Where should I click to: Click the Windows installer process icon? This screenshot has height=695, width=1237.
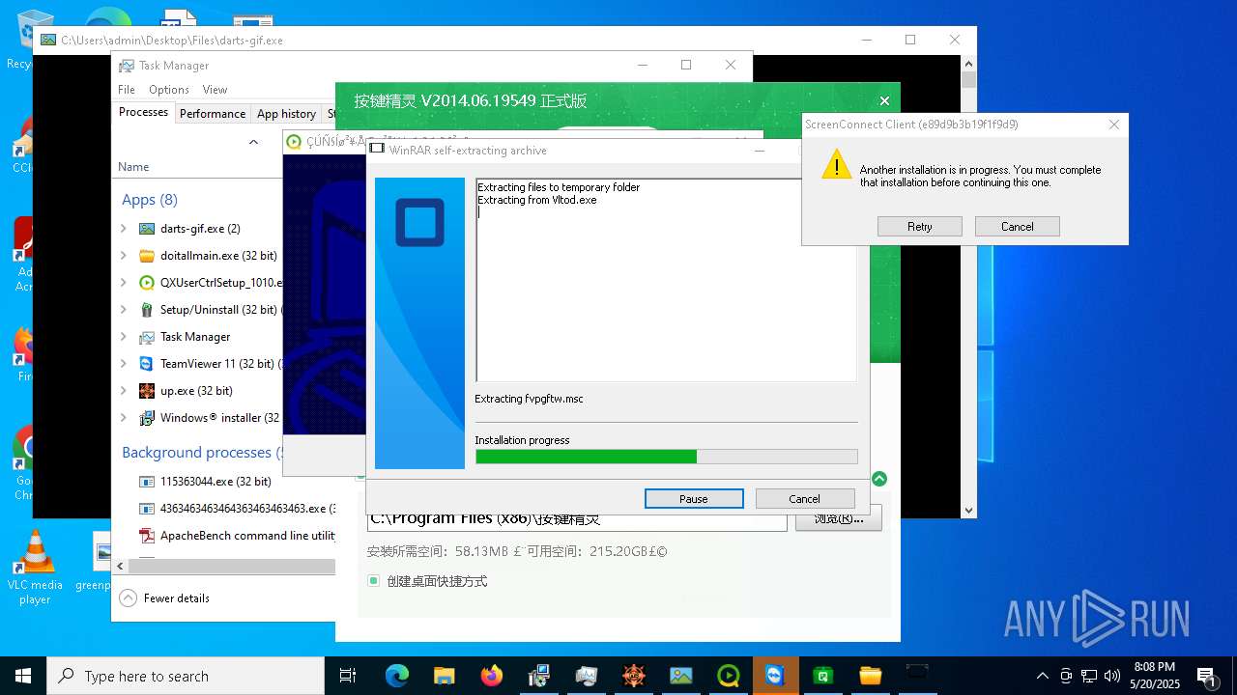[147, 418]
